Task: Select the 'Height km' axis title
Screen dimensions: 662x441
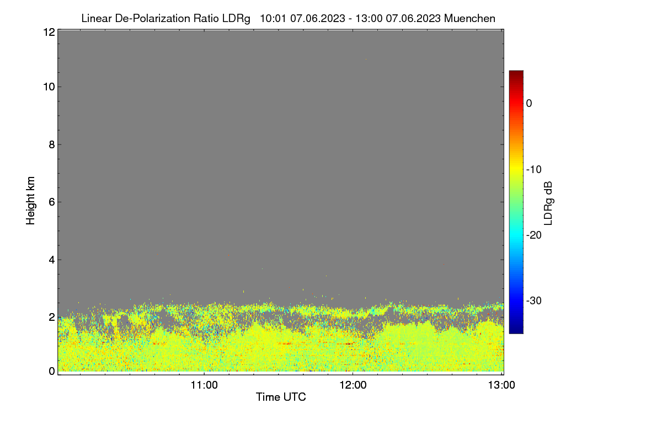Action: coord(31,201)
